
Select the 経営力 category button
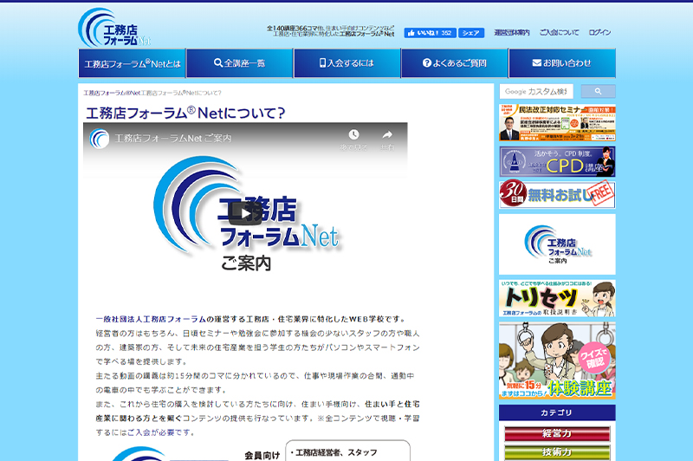[557, 433]
